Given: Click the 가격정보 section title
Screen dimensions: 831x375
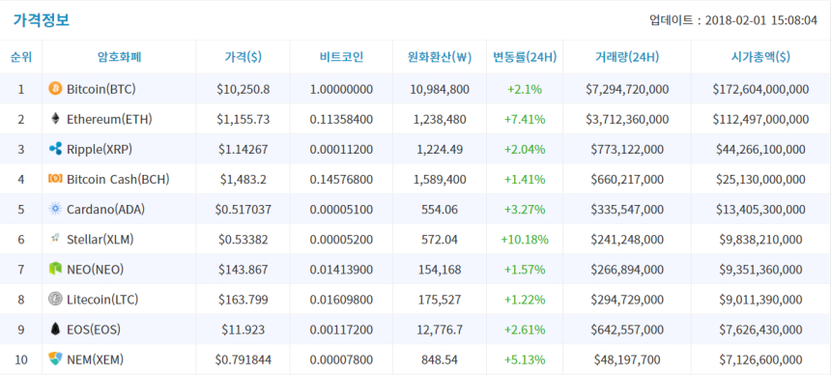Looking at the screenshot, I should (42, 20).
